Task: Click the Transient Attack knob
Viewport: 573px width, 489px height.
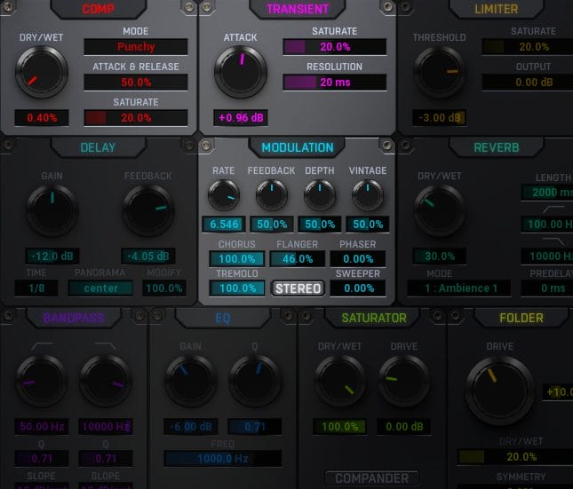Action: (x=240, y=72)
